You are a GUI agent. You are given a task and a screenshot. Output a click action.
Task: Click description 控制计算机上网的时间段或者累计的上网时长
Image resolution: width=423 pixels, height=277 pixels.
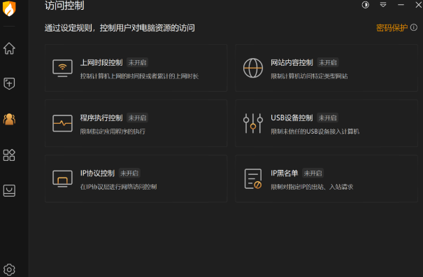139,76
